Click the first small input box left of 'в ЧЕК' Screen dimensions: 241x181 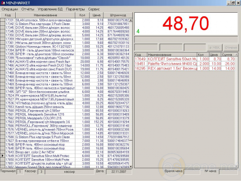146,47
